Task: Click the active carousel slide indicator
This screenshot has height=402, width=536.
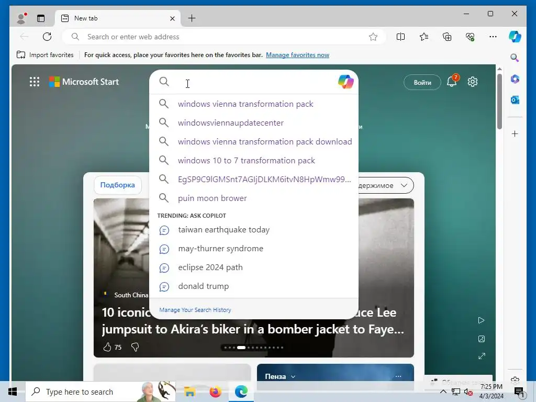Action: 241,348
